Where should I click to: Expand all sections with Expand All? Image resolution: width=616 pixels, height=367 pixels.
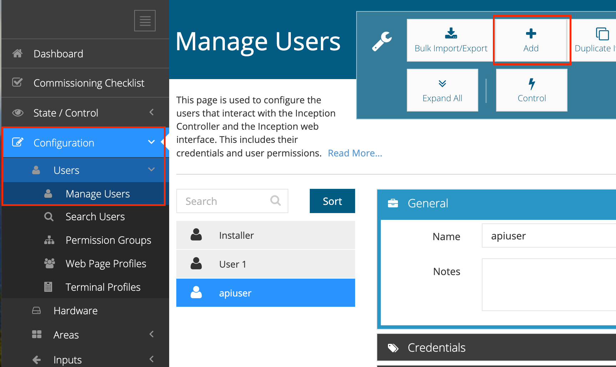click(x=442, y=90)
